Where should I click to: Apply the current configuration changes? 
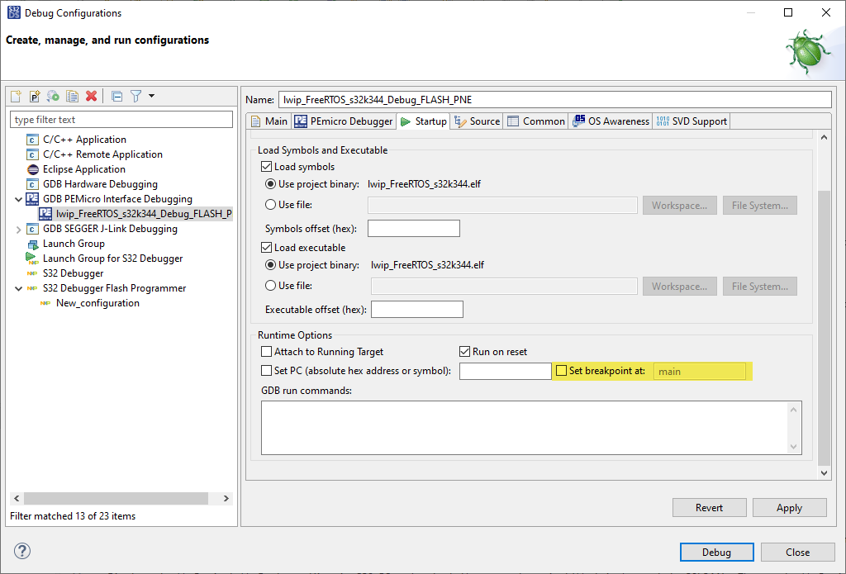789,507
